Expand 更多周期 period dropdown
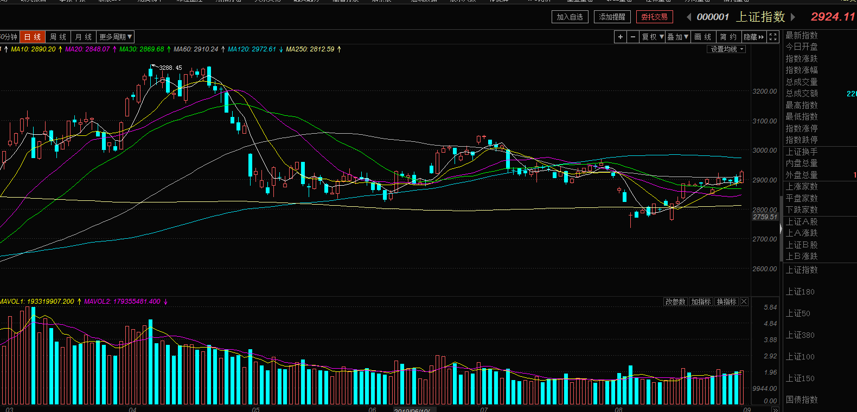Screen dimensions: 857x412 tap(116, 37)
